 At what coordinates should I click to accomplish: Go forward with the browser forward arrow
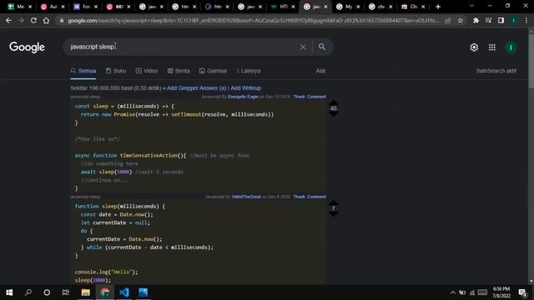pos(21,20)
